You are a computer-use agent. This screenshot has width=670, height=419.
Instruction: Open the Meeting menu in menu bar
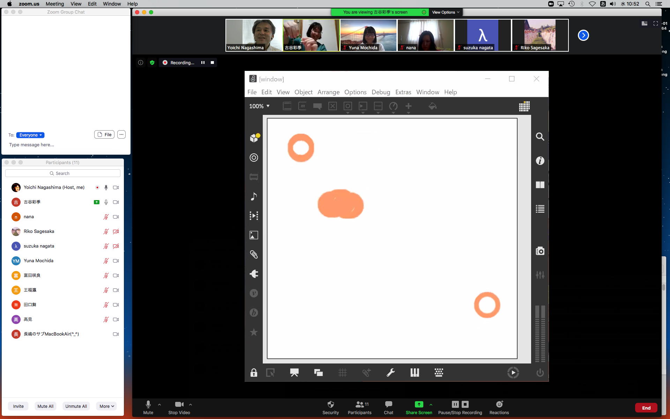pyautogui.click(x=55, y=4)
